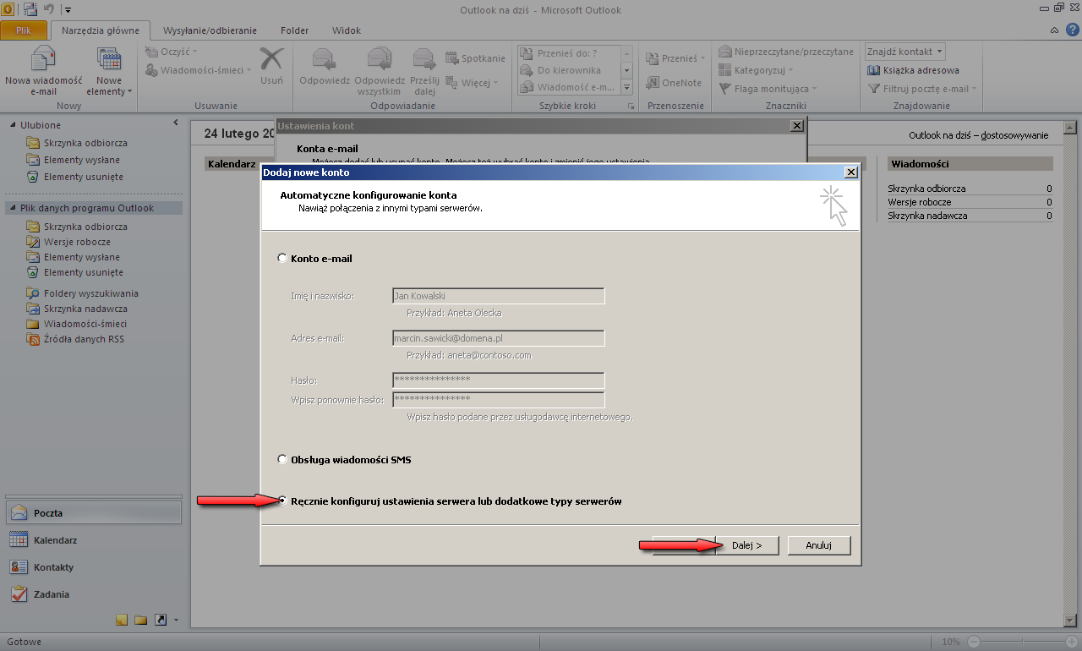The width and height of the screenshot is (1082, 651).
Task: Open the Flaga monitująca dropdown
Action: pos(768,89)
